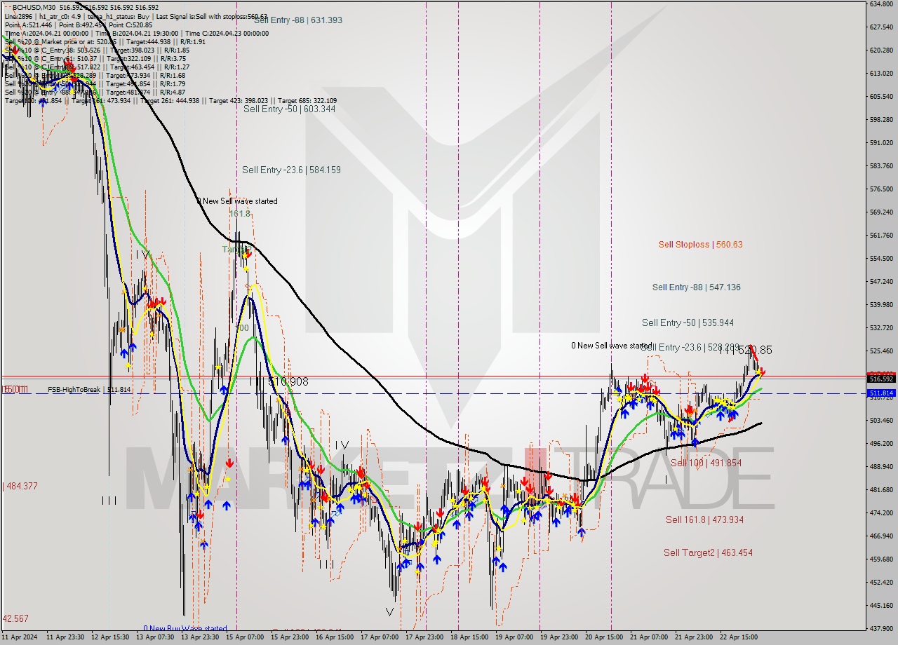Click the '11 Apr 2024' date label
Image resolution: width=898 pixels, height=645 pixels.
tap(20, 637)
